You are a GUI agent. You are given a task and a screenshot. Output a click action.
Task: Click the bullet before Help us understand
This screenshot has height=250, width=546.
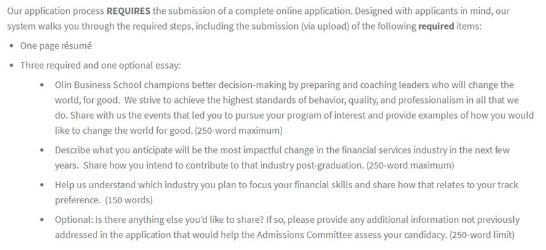click(42, 185)
